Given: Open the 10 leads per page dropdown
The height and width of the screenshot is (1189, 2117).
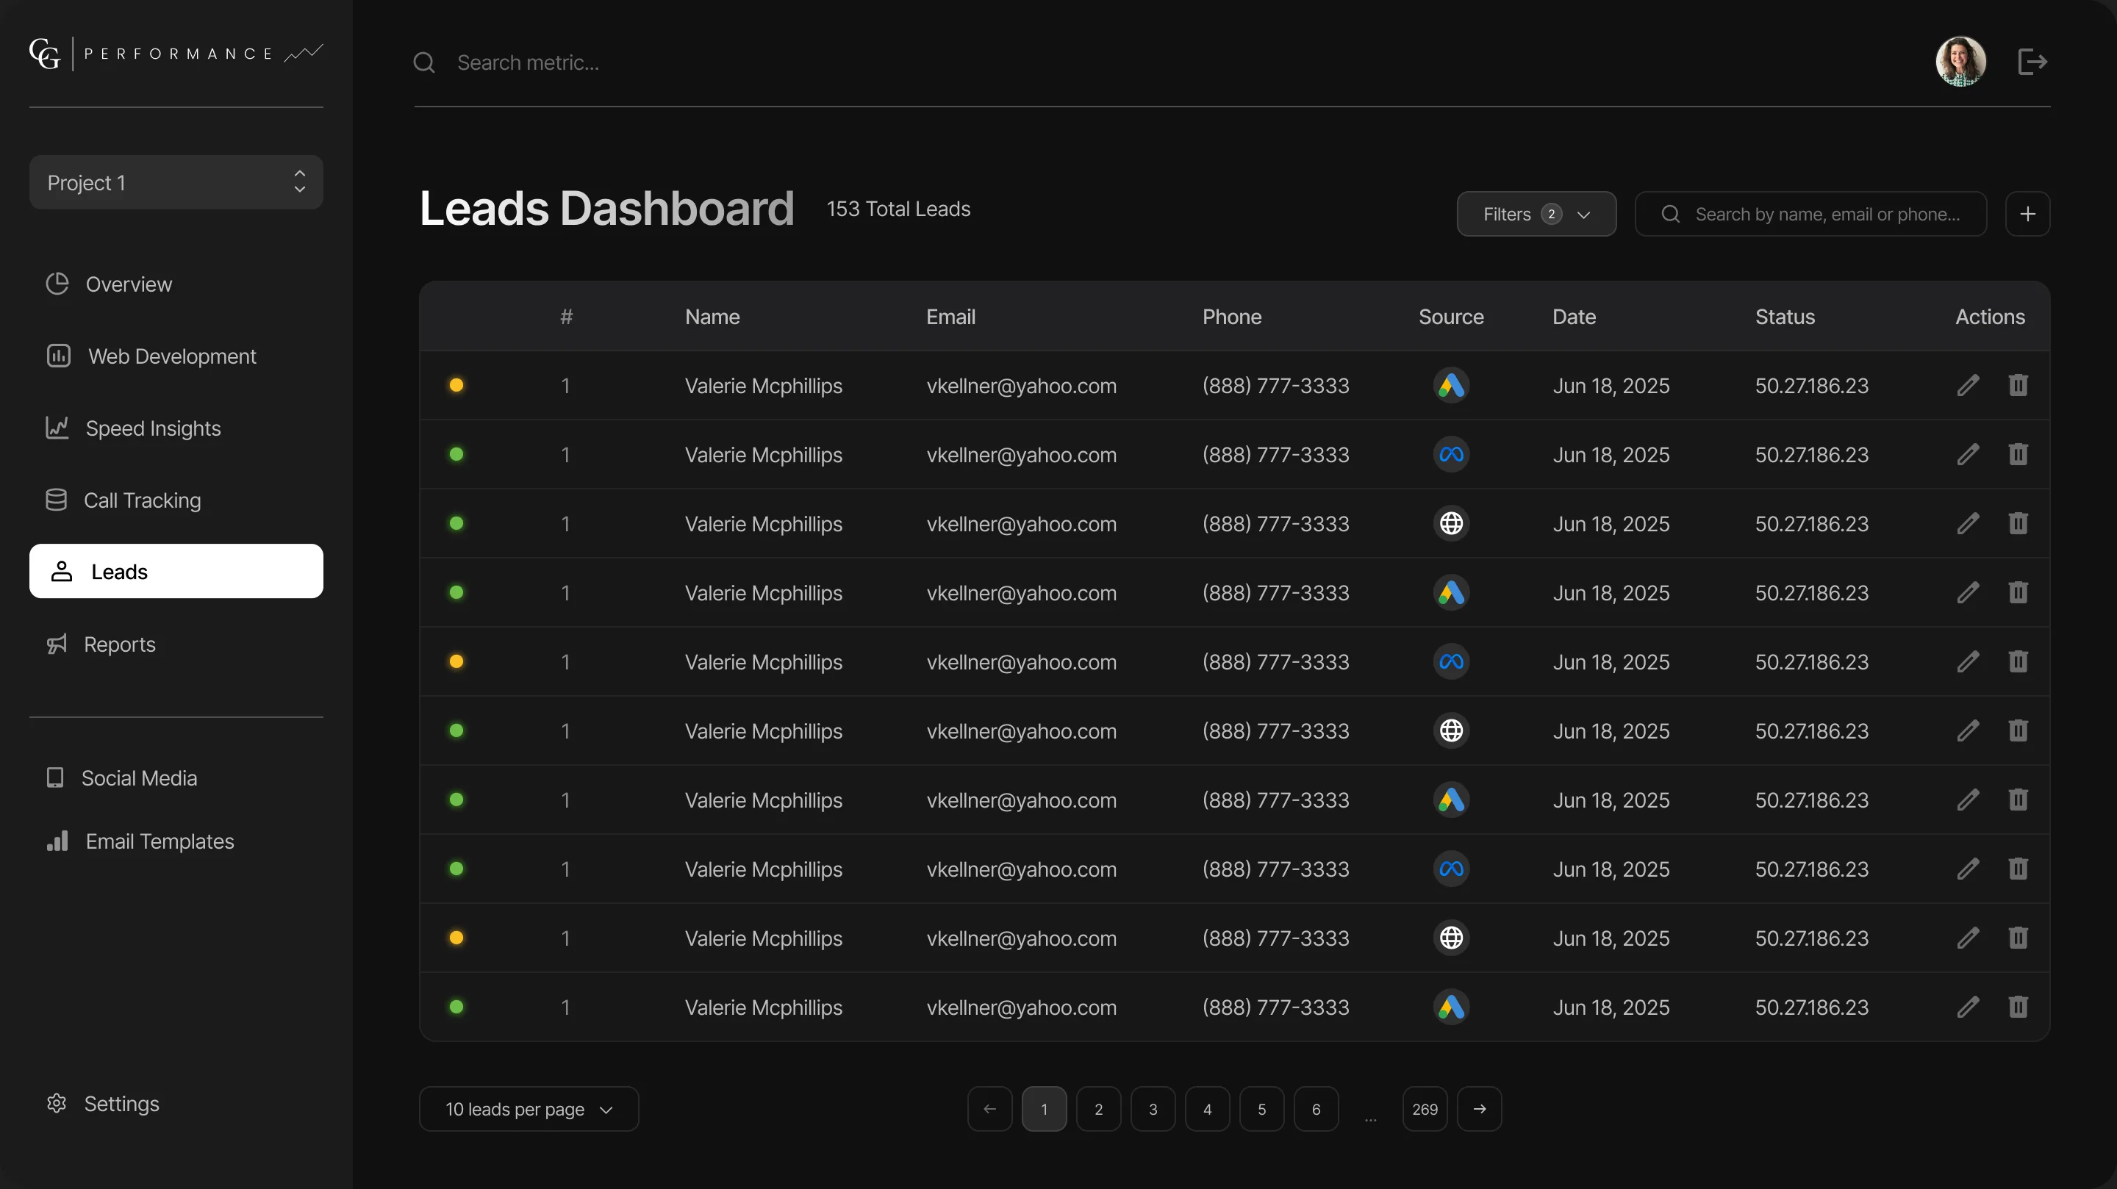Looking at the screenshot, I should (x=529, y=1110).
